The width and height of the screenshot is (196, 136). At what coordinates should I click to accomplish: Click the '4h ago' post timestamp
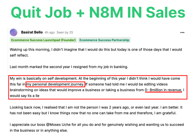coord(50,33)
